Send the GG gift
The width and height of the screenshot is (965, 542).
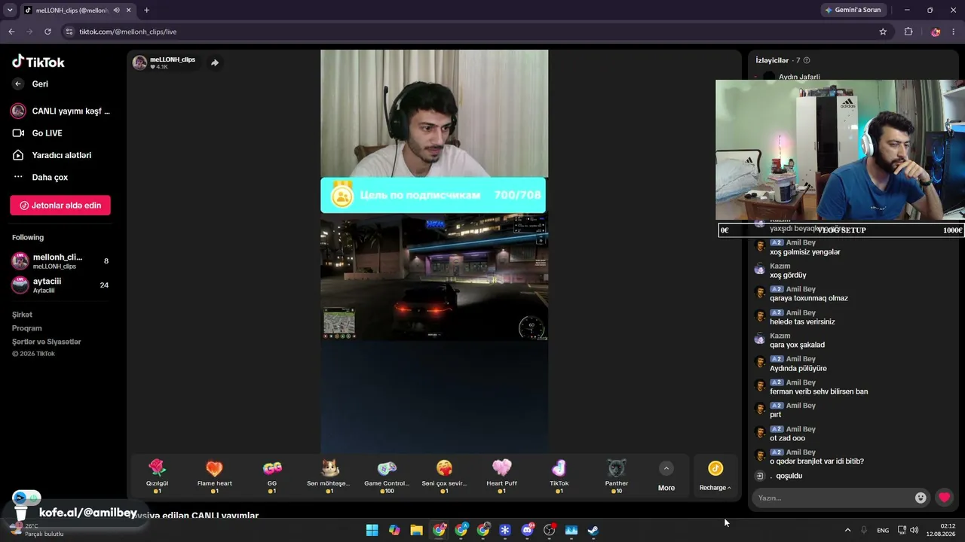(272, 476)
